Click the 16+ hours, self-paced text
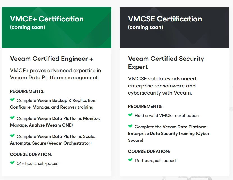This screenshot has height=180, width=233. 155,161
